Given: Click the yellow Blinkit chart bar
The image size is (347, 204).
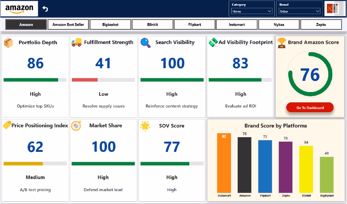Looking at the screenshot, I should pos(306,169).
